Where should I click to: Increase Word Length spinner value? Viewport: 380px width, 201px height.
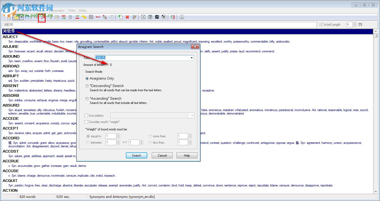click(355, 23)
